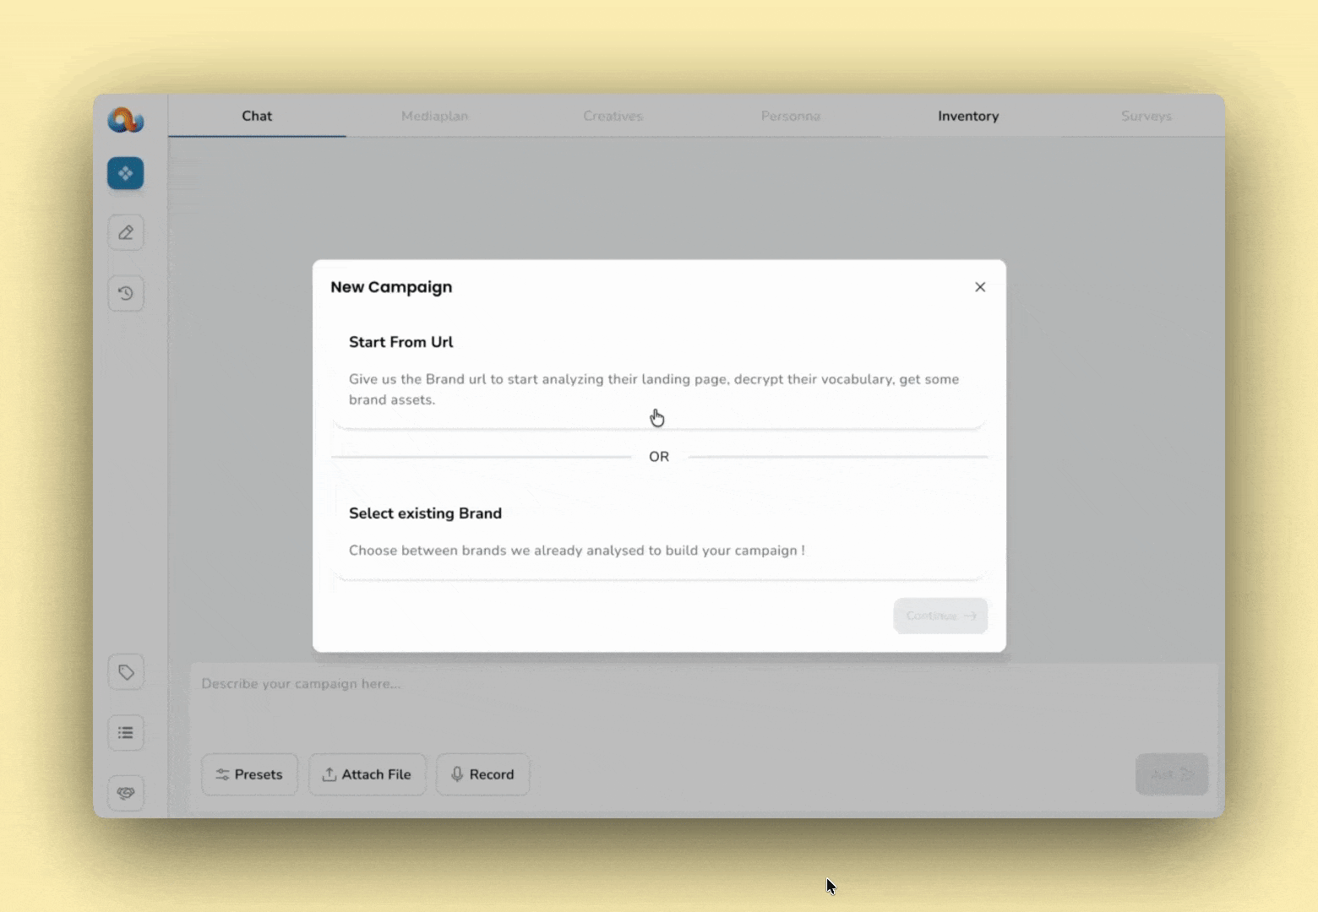
Task: Click the Attach File button
Action: click(x=368, y=774)
